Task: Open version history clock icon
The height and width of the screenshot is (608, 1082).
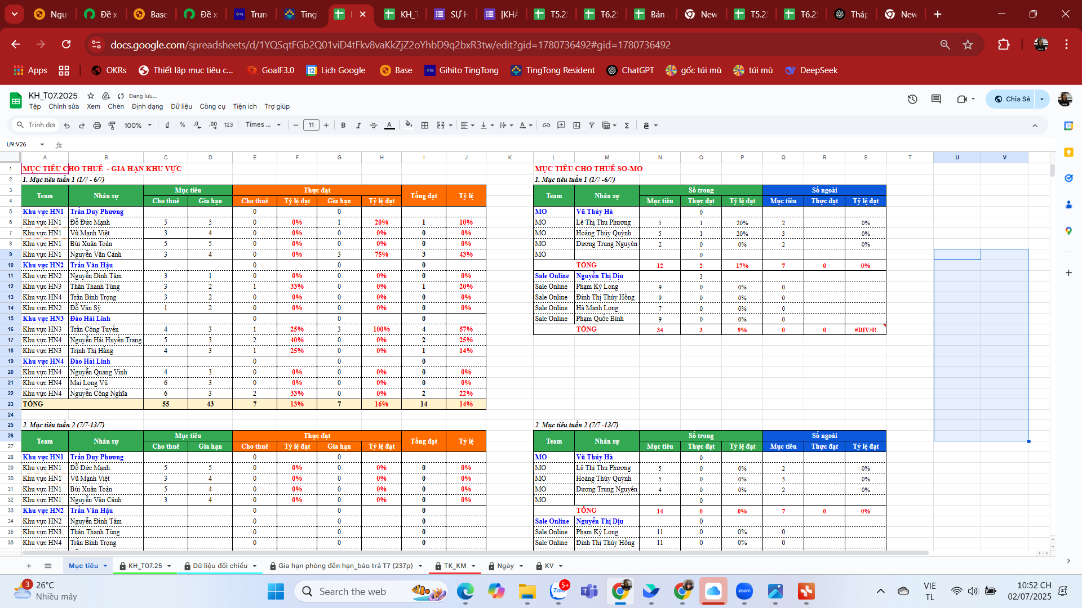Action: [x=912, y=99]
